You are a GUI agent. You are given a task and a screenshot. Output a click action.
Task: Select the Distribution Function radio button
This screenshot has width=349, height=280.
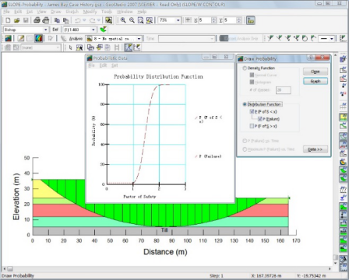[x=245, y=104]
